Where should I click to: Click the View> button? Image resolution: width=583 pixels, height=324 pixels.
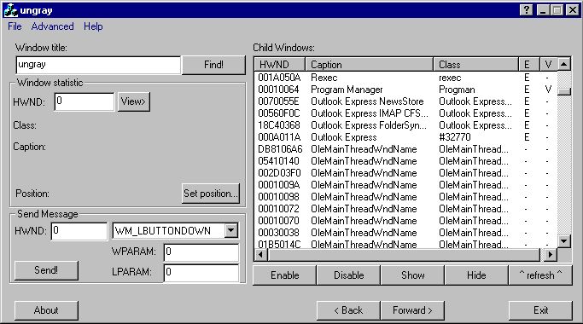pyautogui.click(x=133, y=101)
